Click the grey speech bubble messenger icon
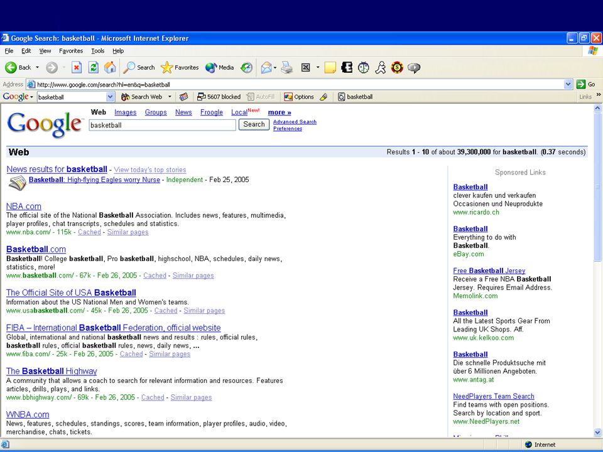This screenshot has height=452, width=603. coord(414,68)
